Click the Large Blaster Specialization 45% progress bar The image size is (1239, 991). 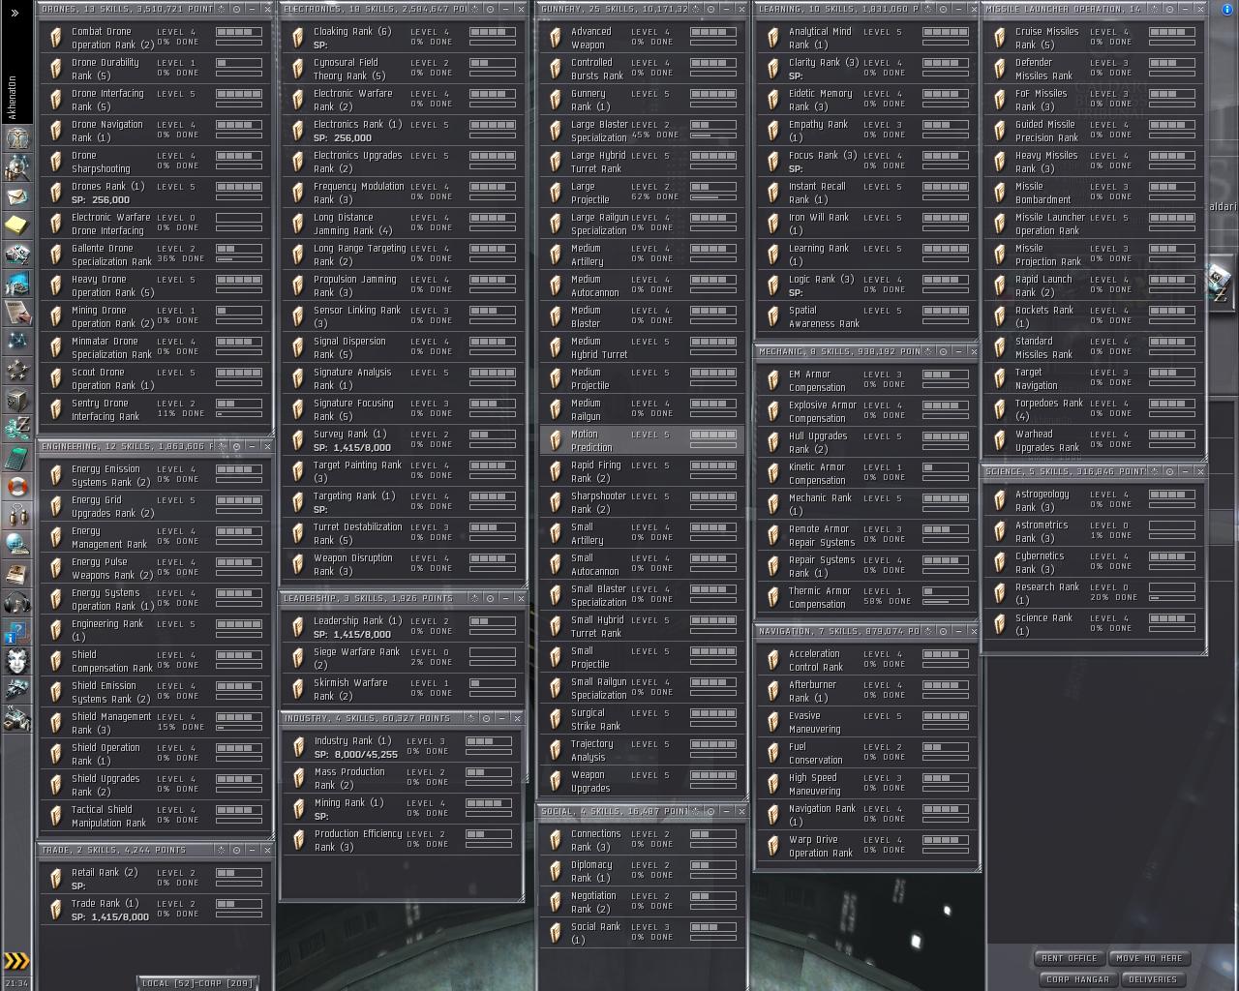tap(712, 135)
